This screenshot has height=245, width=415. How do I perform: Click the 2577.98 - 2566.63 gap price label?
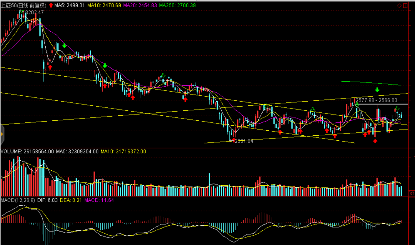pos(377,100)
